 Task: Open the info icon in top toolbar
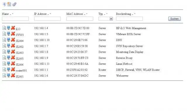(x=4, y=4)
